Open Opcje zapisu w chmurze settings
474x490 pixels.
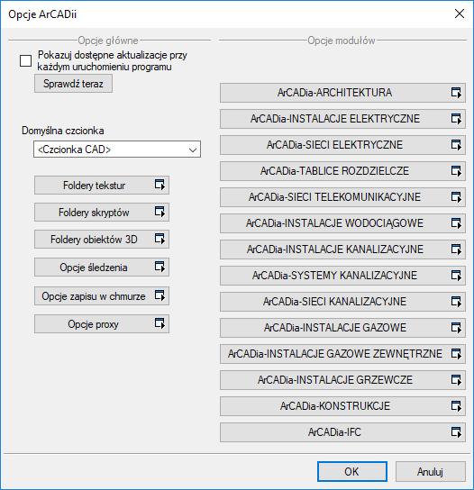[x=102, y=296]
